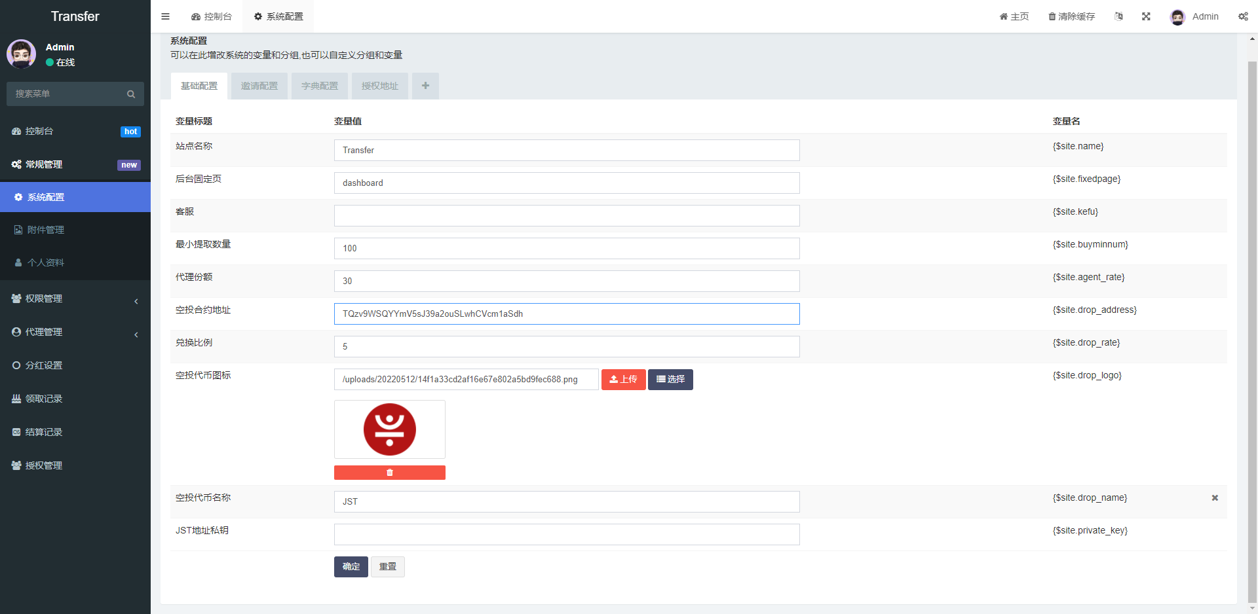Collapse the 常规管理 menu group
The image size is (1258, 614).
pyautogui.click(x=75, y=164)
